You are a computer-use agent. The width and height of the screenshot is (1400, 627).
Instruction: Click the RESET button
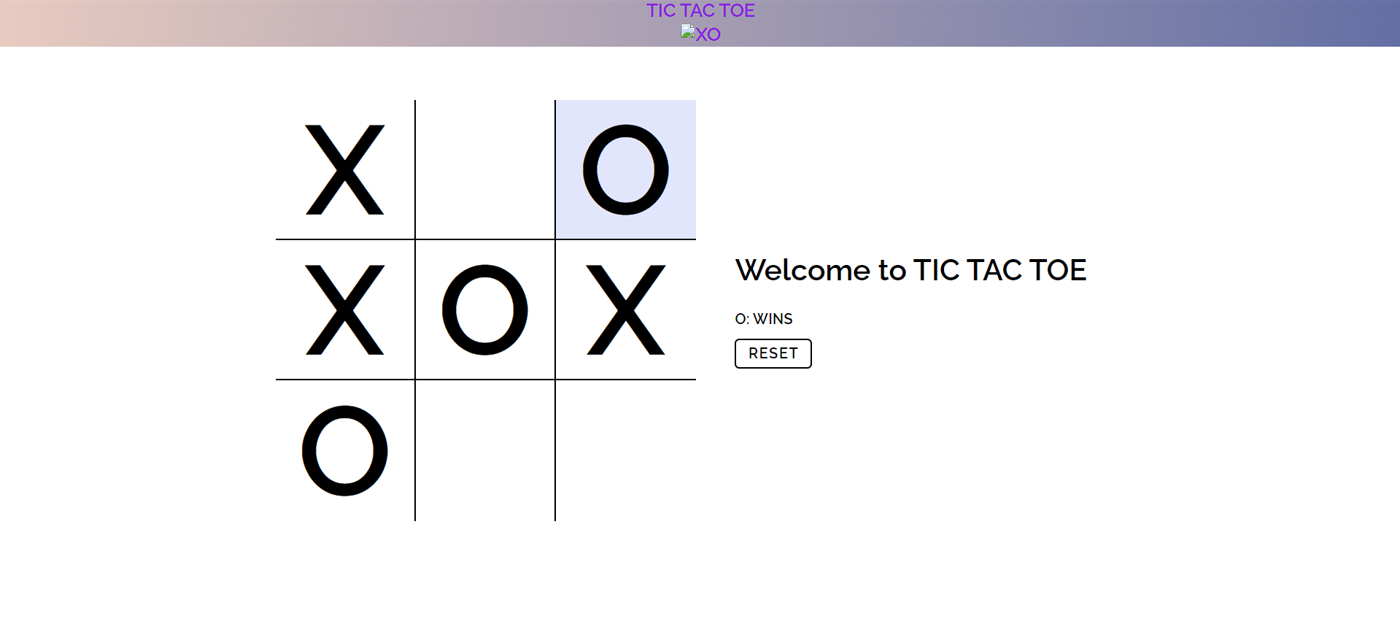tap(773, 353)
